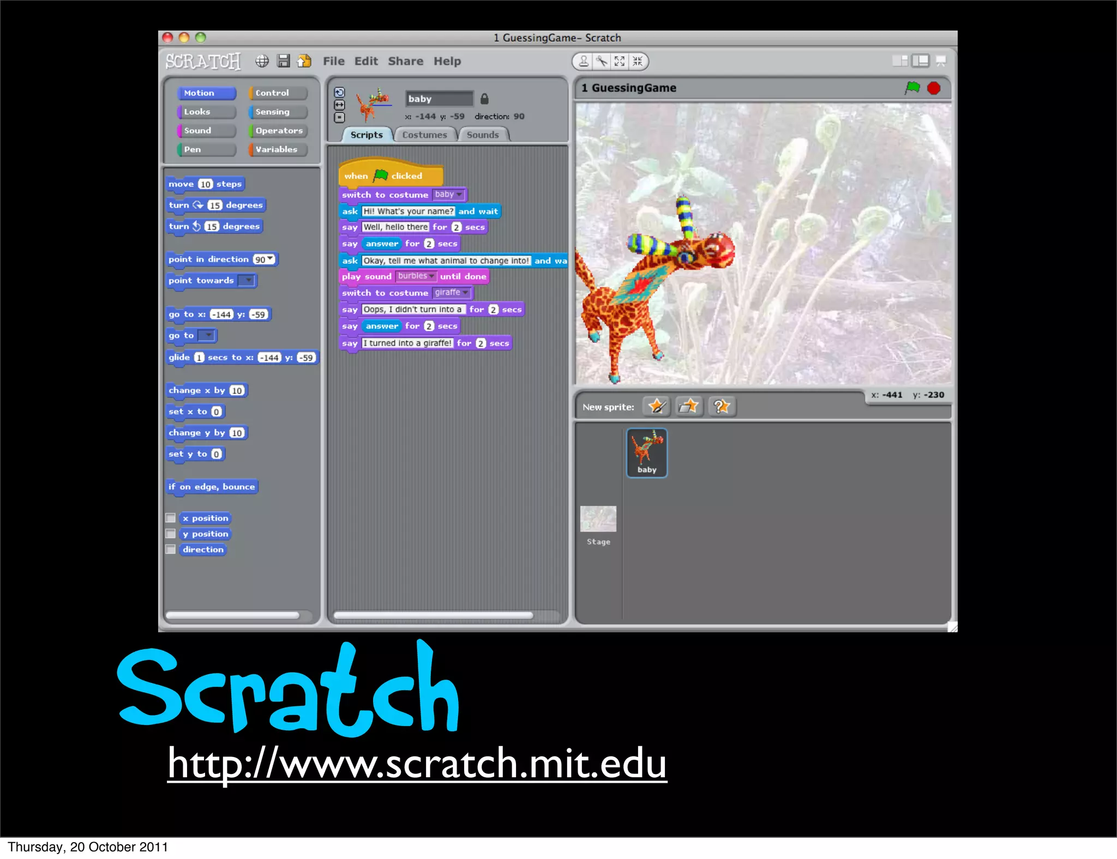Switch to the Costumes tab
Image resolution: width=1117 pixels, height=859 pixels.
pos(424,135)
